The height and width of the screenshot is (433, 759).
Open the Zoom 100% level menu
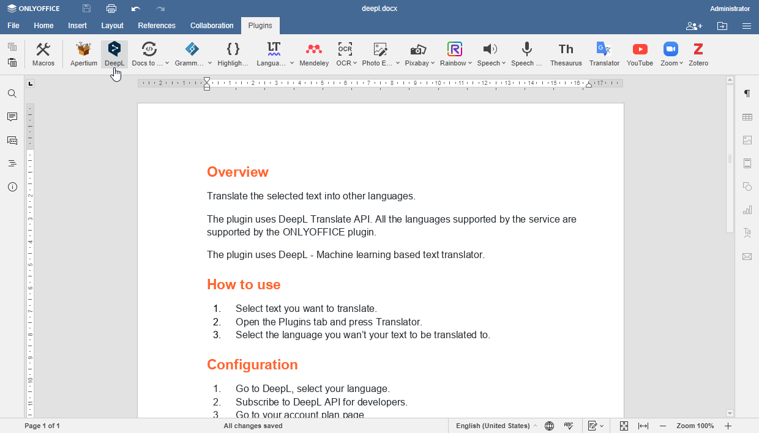click(x=695, y=426)
